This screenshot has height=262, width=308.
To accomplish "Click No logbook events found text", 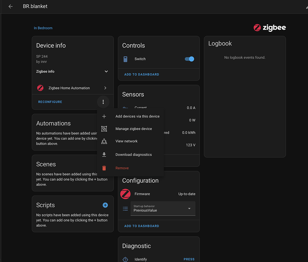I will click(245, 57).
